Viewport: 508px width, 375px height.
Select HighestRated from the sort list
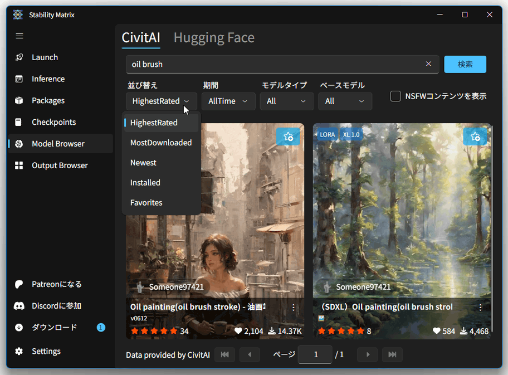(x=162, y=123)
